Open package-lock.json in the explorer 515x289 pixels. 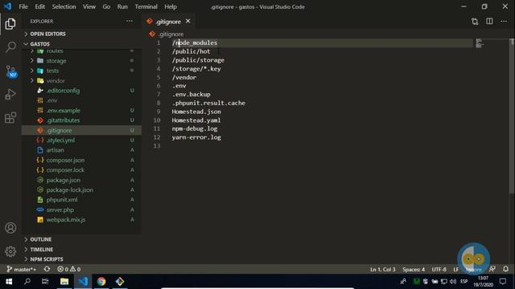click(x=70, y=189)
